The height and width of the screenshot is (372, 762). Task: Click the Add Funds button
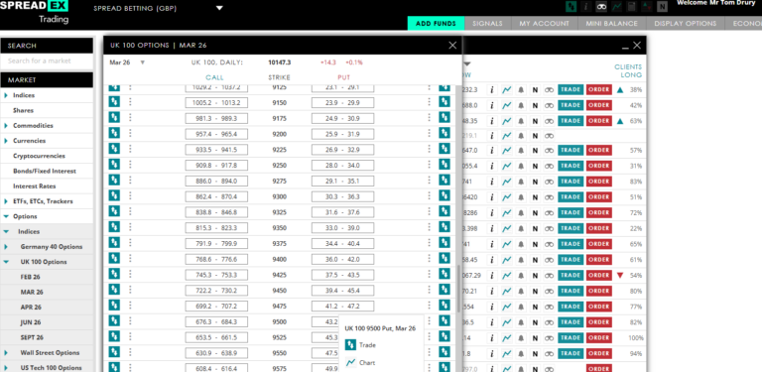[436, 23]
